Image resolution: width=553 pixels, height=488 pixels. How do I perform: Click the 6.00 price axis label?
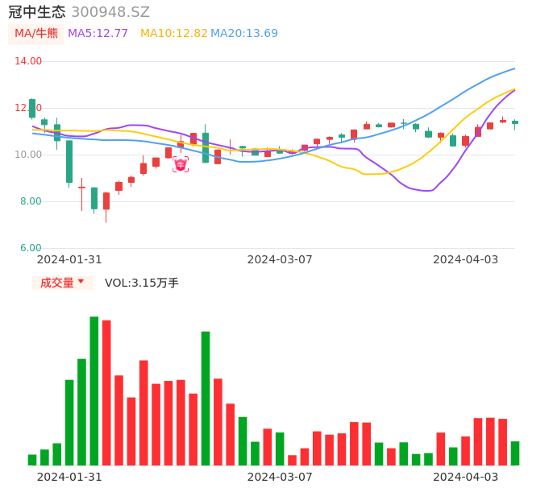click(x=31, y=248)
